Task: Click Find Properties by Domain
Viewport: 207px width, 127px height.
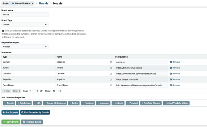Action: point(35,113)
